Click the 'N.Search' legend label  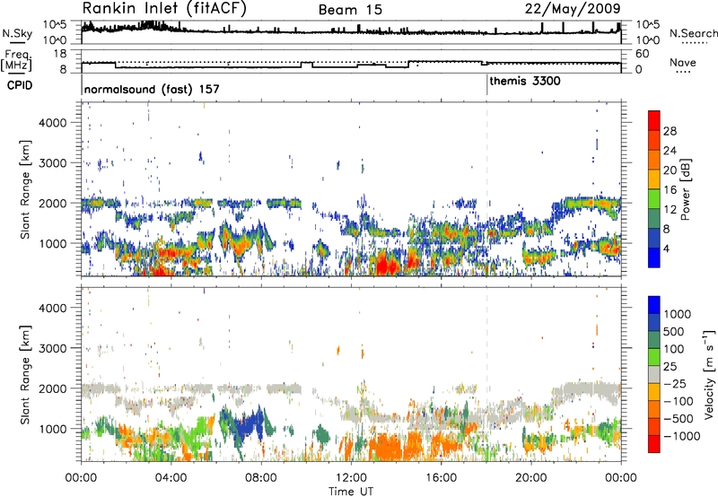point(693,33)
